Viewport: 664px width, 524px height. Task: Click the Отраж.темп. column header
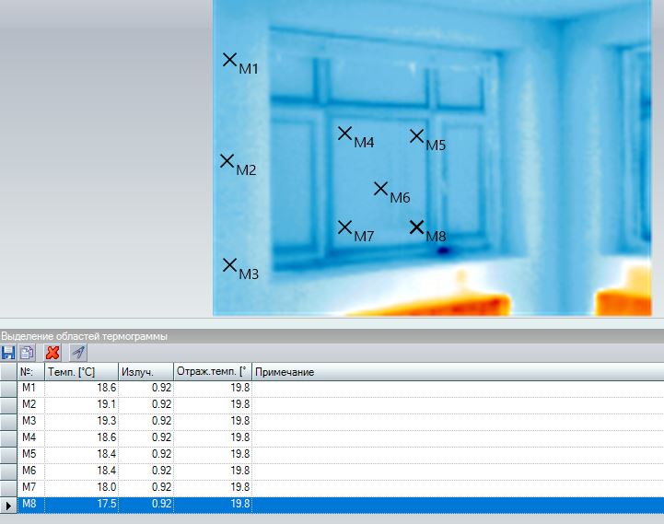[211, 371]
